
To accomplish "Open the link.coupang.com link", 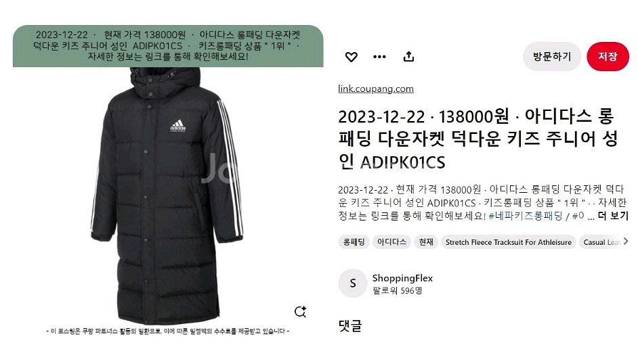I will (376, 89).
